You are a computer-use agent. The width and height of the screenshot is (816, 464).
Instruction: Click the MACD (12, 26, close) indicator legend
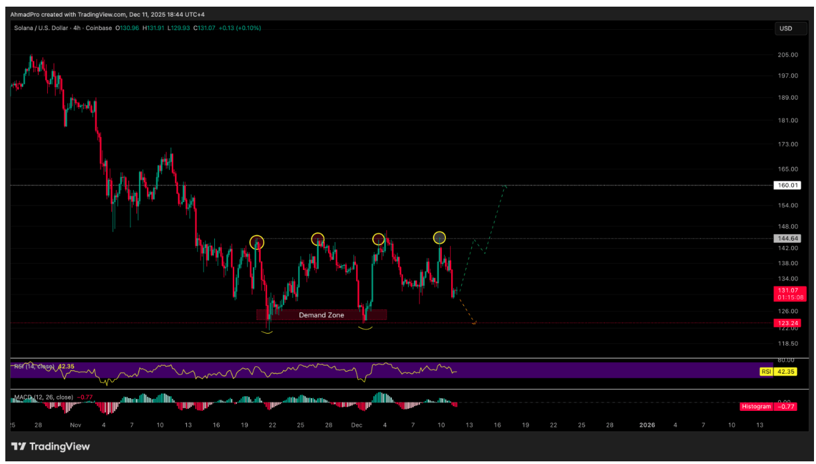(x=44, y=397)
